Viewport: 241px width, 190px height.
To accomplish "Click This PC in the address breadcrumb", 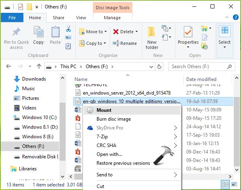I will [x=68, y=67].
